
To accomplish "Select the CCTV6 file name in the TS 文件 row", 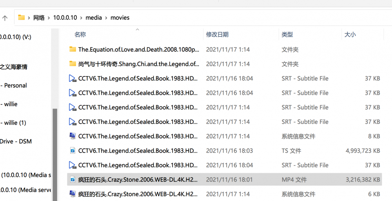I will (138, 151).
